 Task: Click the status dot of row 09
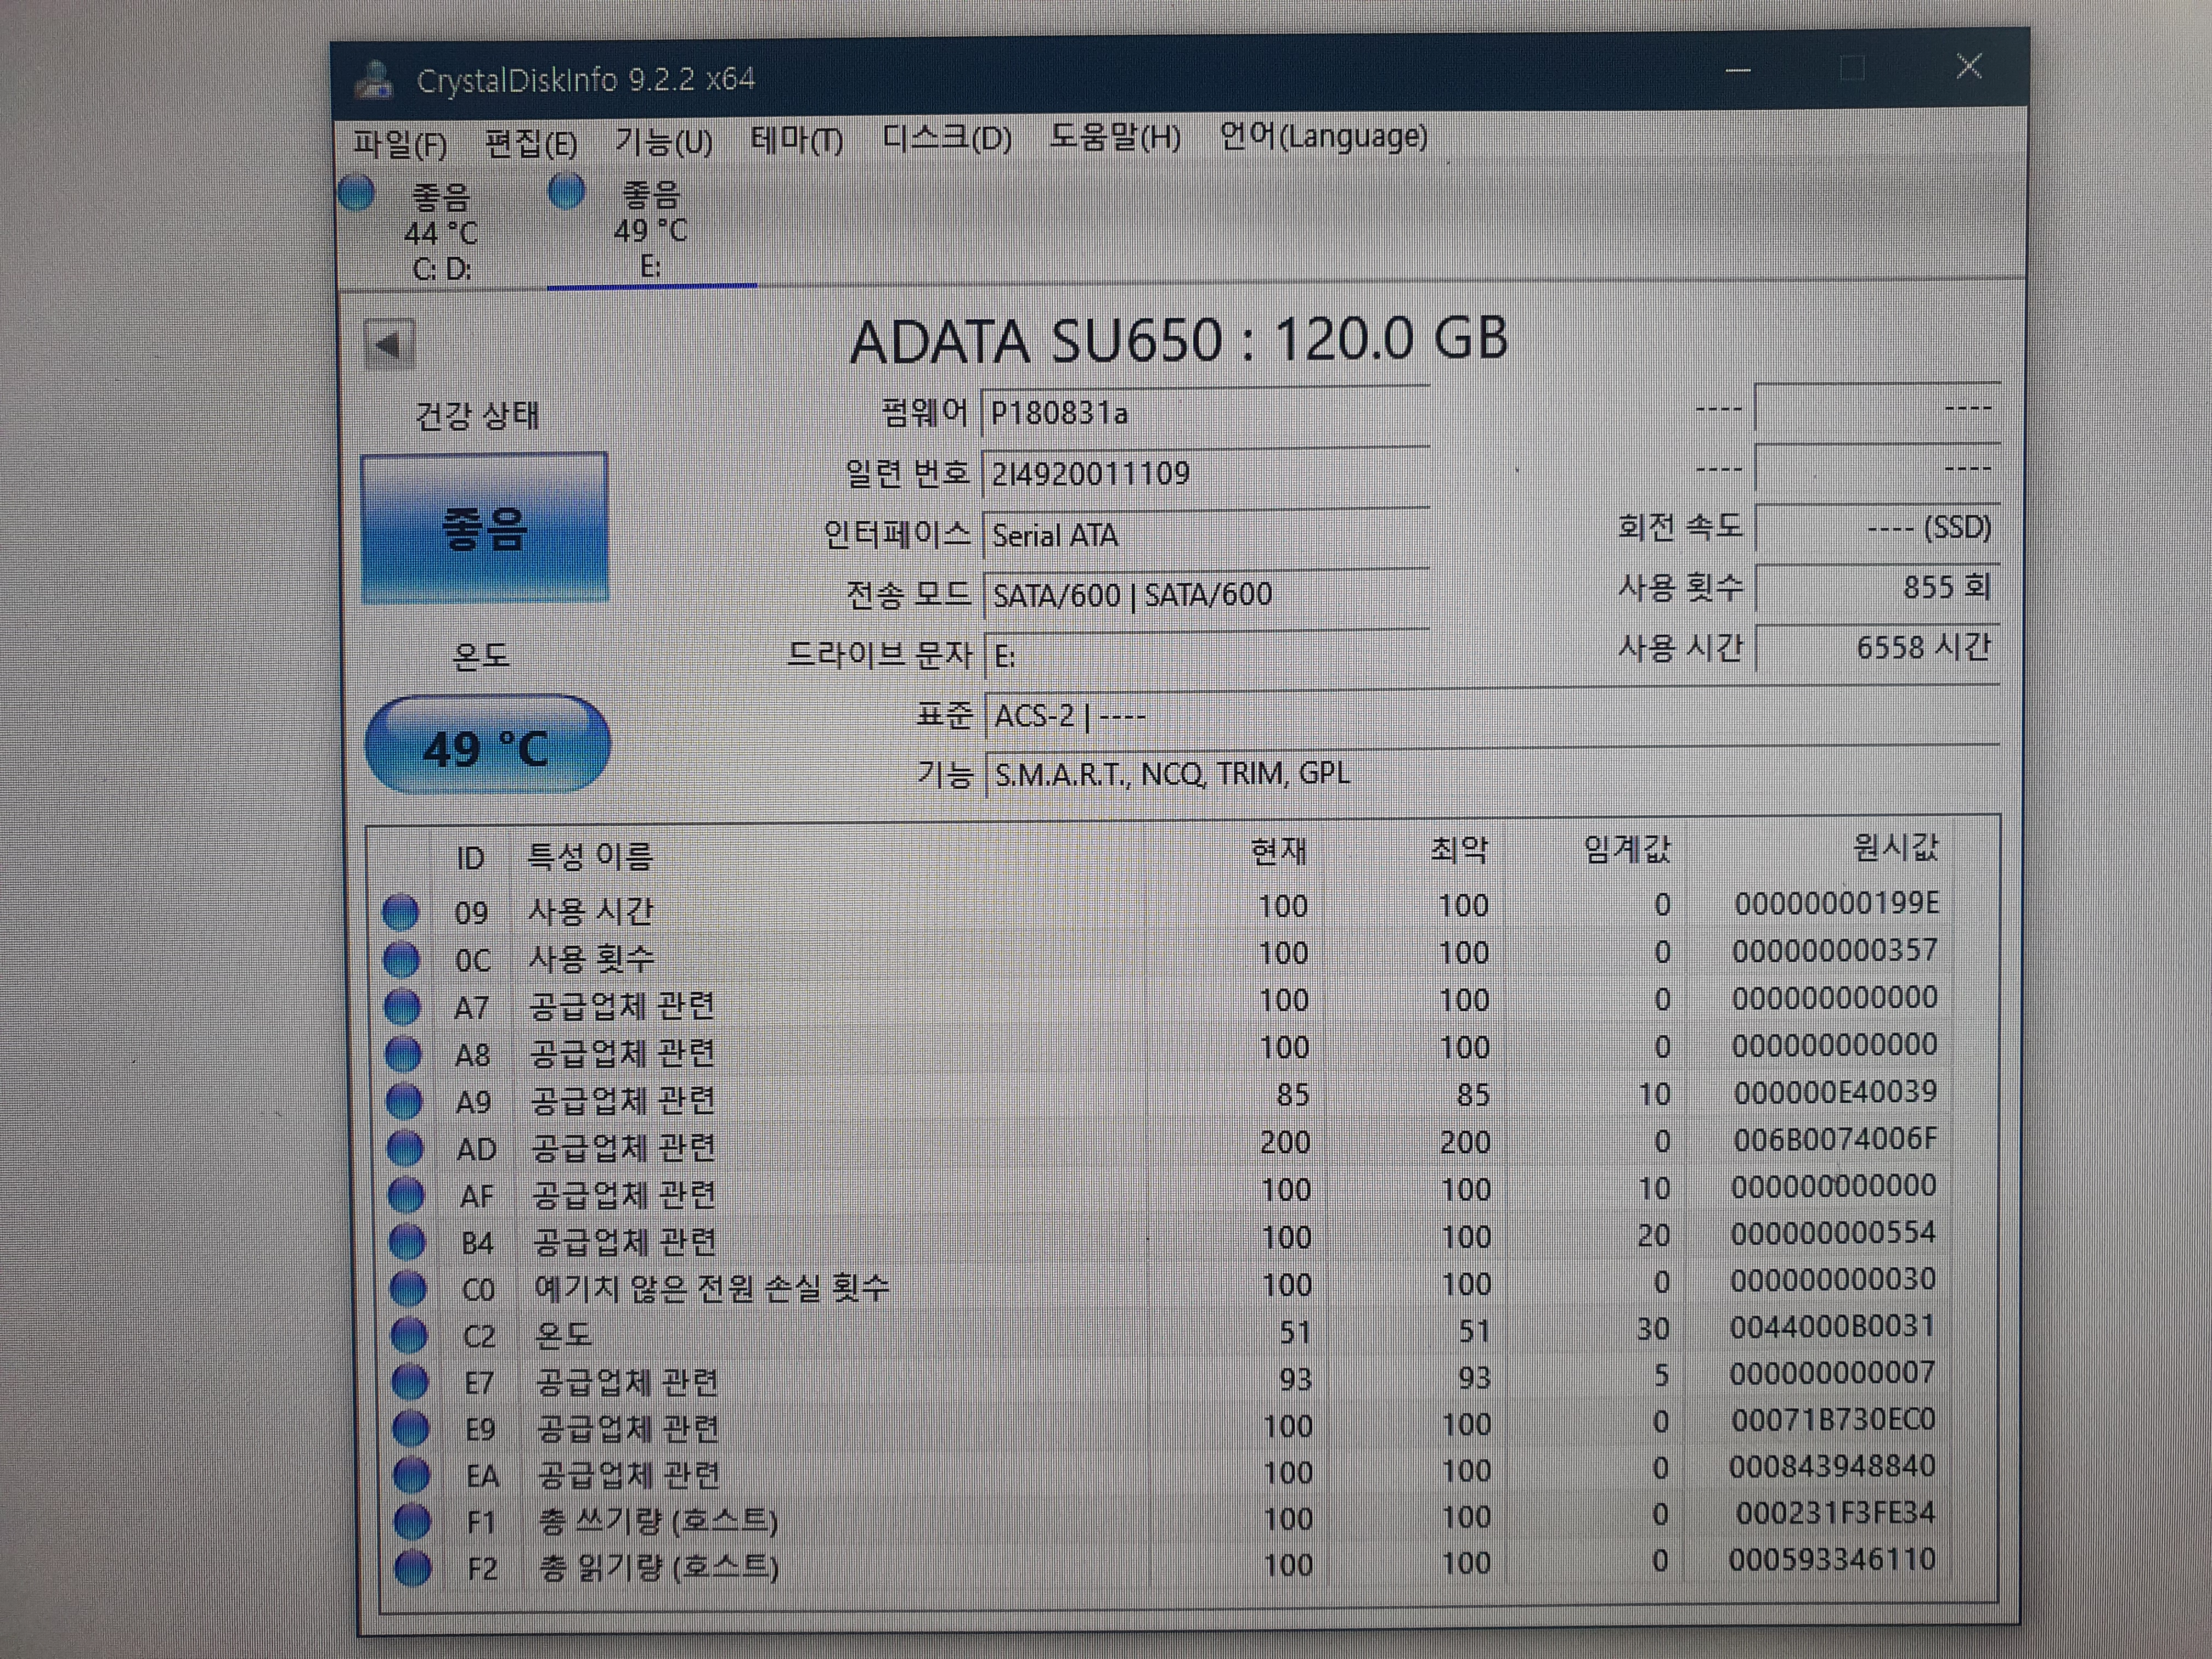401,911
